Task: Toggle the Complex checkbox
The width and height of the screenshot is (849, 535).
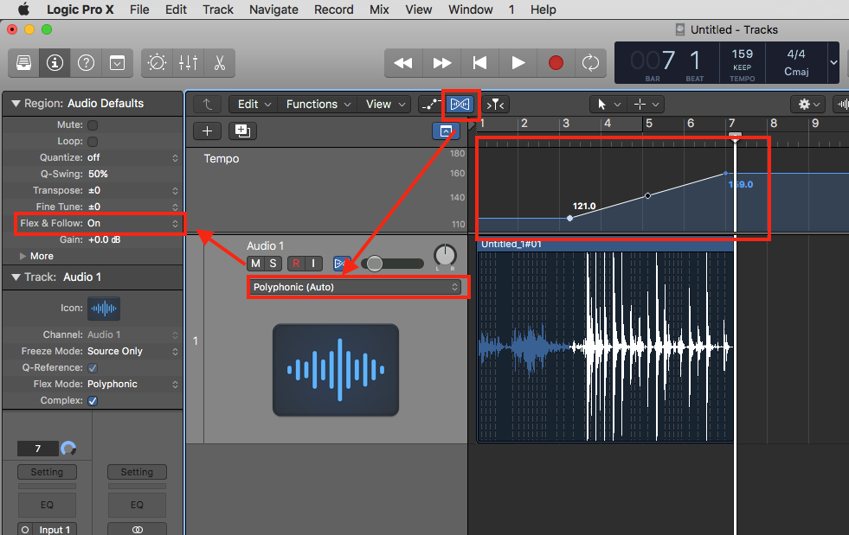Action: (93, 401)
